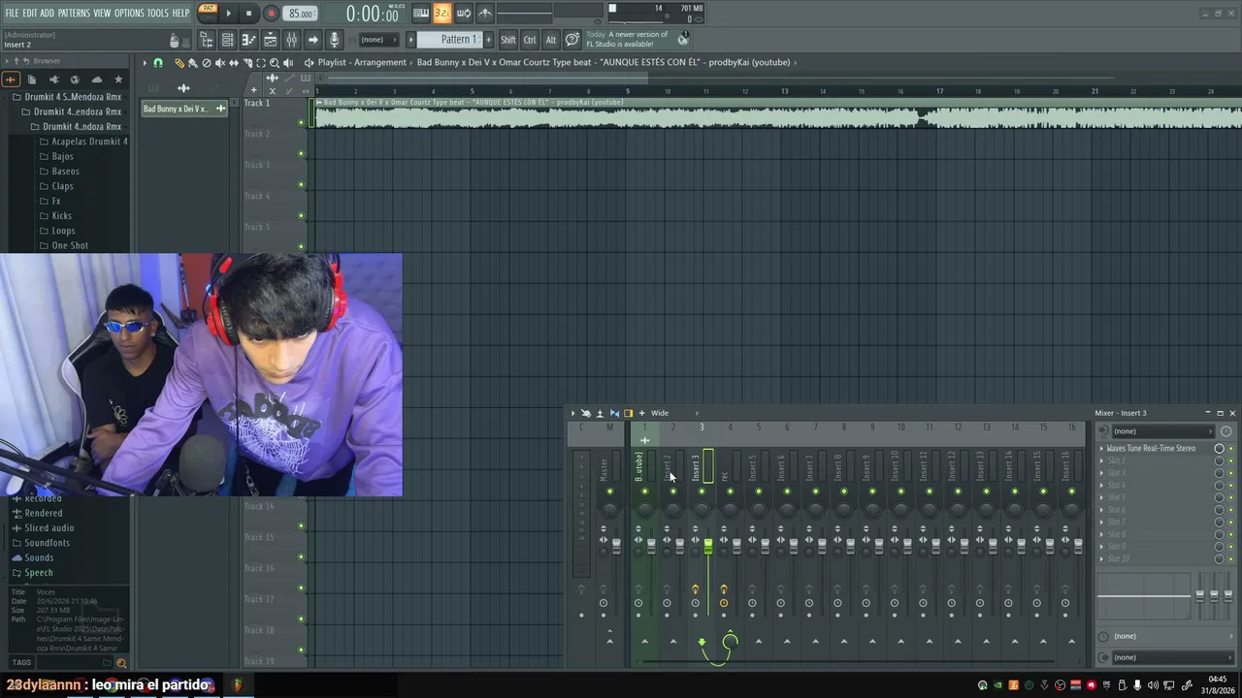The image size is (1242, 698).
Task: Start playback with the Play button
Action: point(229,14)
